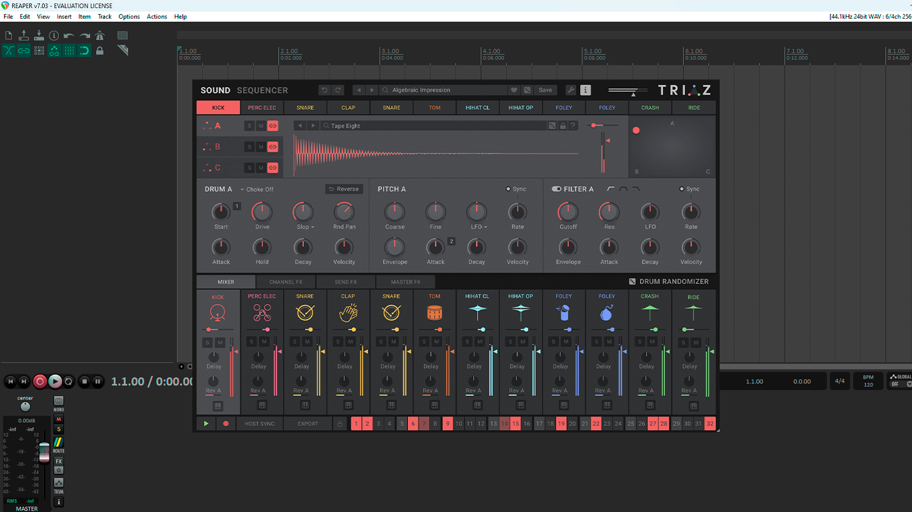Solo layer A in Triaz

tap(250, 126)
